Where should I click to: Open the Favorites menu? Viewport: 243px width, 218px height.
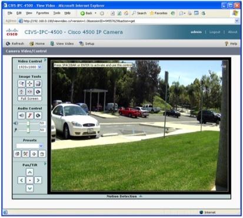tap(42, 13)
